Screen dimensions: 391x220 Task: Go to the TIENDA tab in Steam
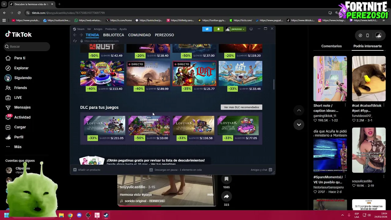point(92,35)
